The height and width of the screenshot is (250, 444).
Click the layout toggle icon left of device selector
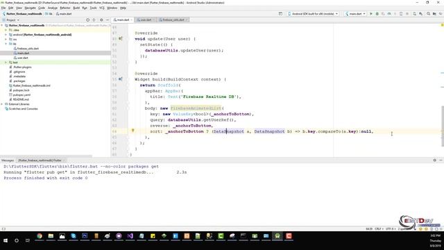click(280, 14)
